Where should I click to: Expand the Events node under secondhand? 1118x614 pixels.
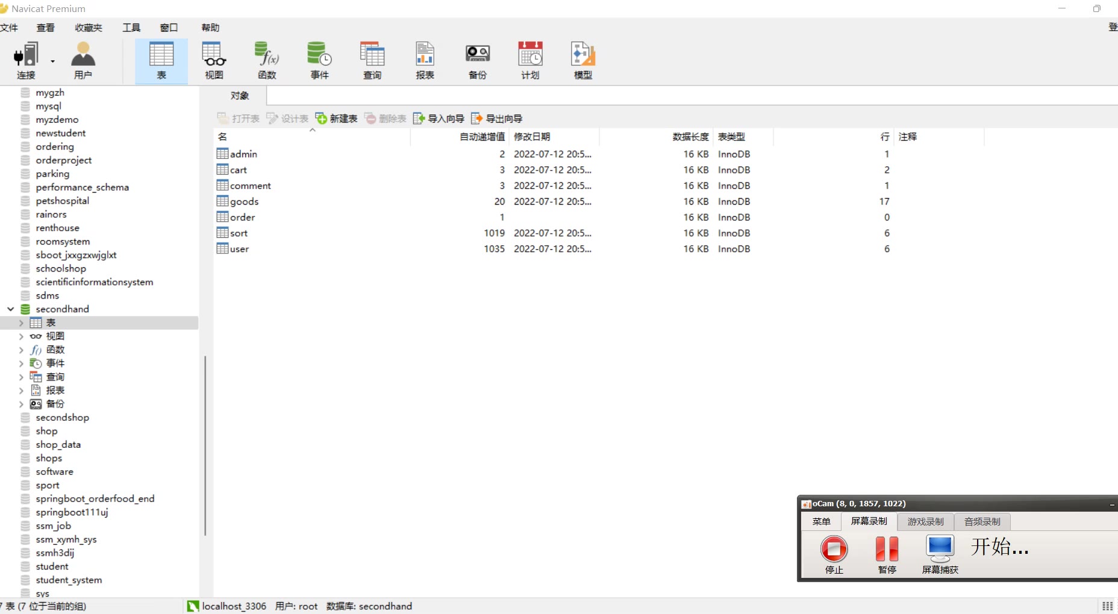[x=21, y=364]
